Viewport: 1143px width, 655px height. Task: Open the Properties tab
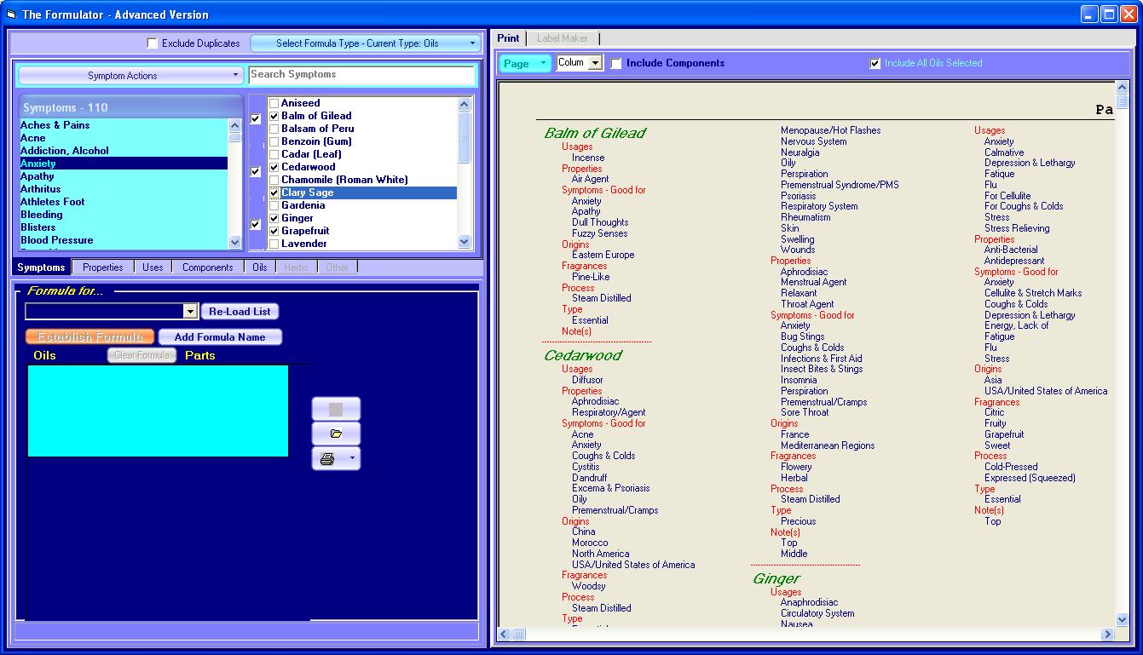102,267
